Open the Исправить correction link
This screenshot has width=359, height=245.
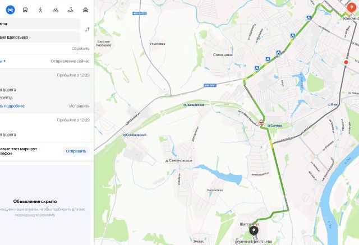point(79,106)
